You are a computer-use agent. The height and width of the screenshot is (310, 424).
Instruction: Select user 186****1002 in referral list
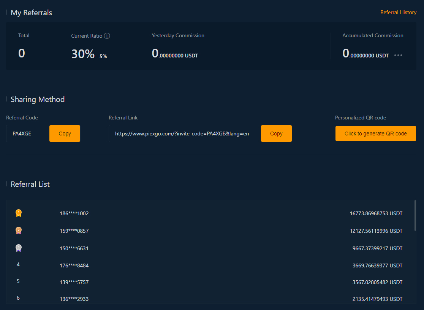point(74,213)
